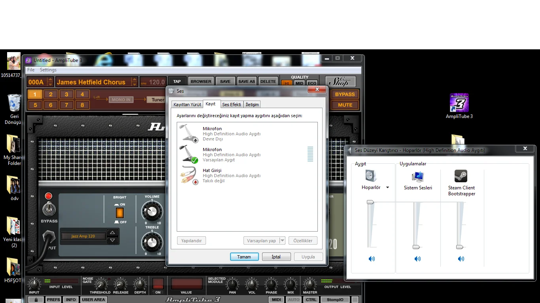The height and width of the screenshot is (303, 540).
Task: Switch to the Kayıttan Yürüt tab
Action: click(x=187, y=105)
